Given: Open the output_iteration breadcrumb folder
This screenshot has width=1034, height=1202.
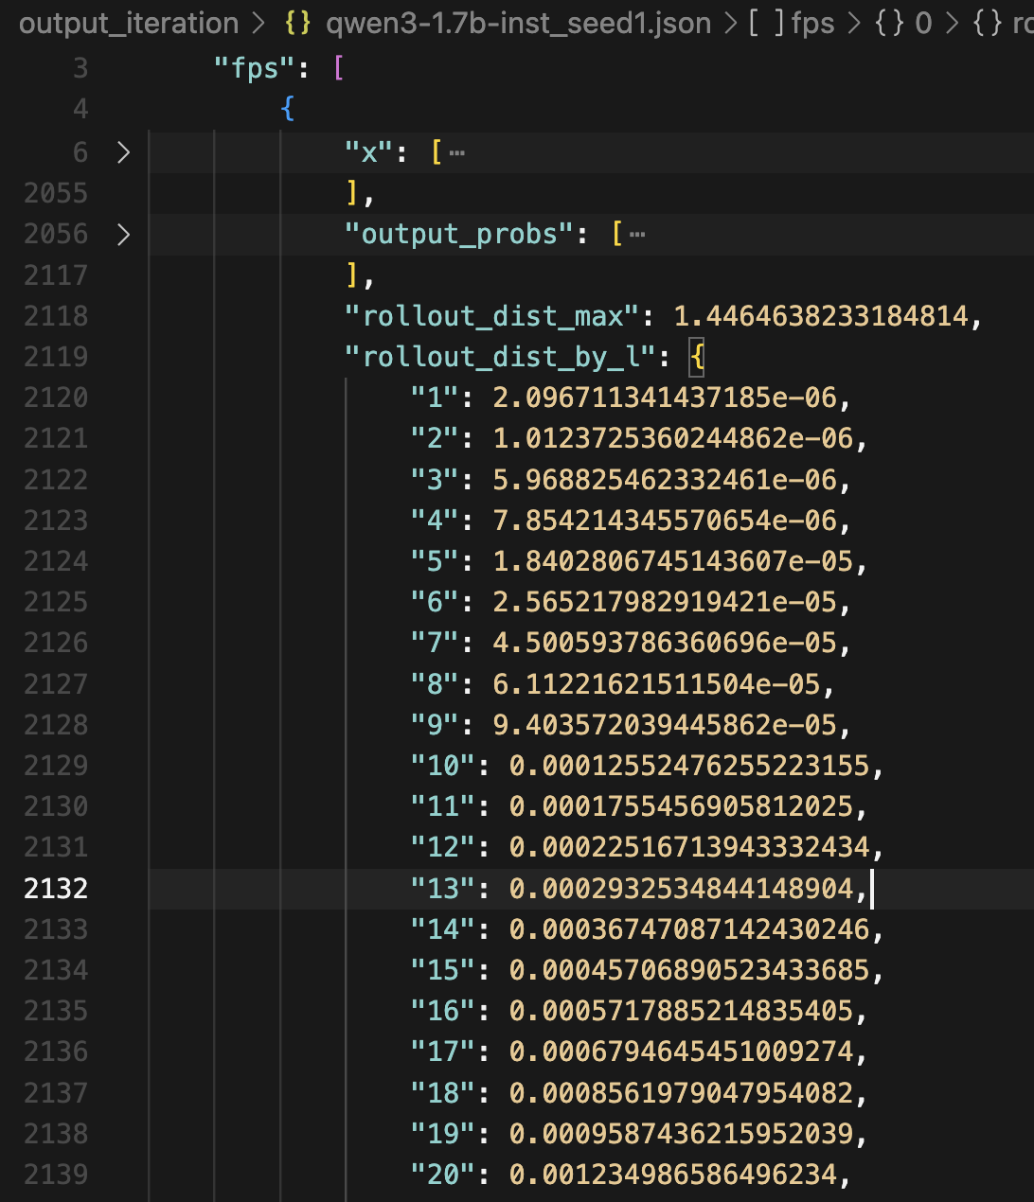Looking at the screenshot, I should (129, 24).
